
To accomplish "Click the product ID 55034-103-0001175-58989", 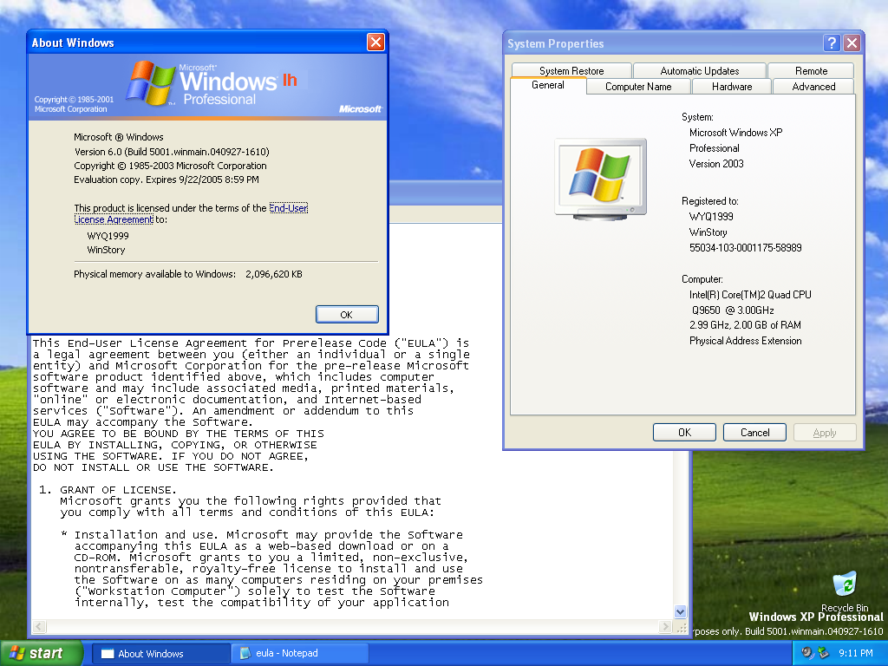I will tap(745, 247).
